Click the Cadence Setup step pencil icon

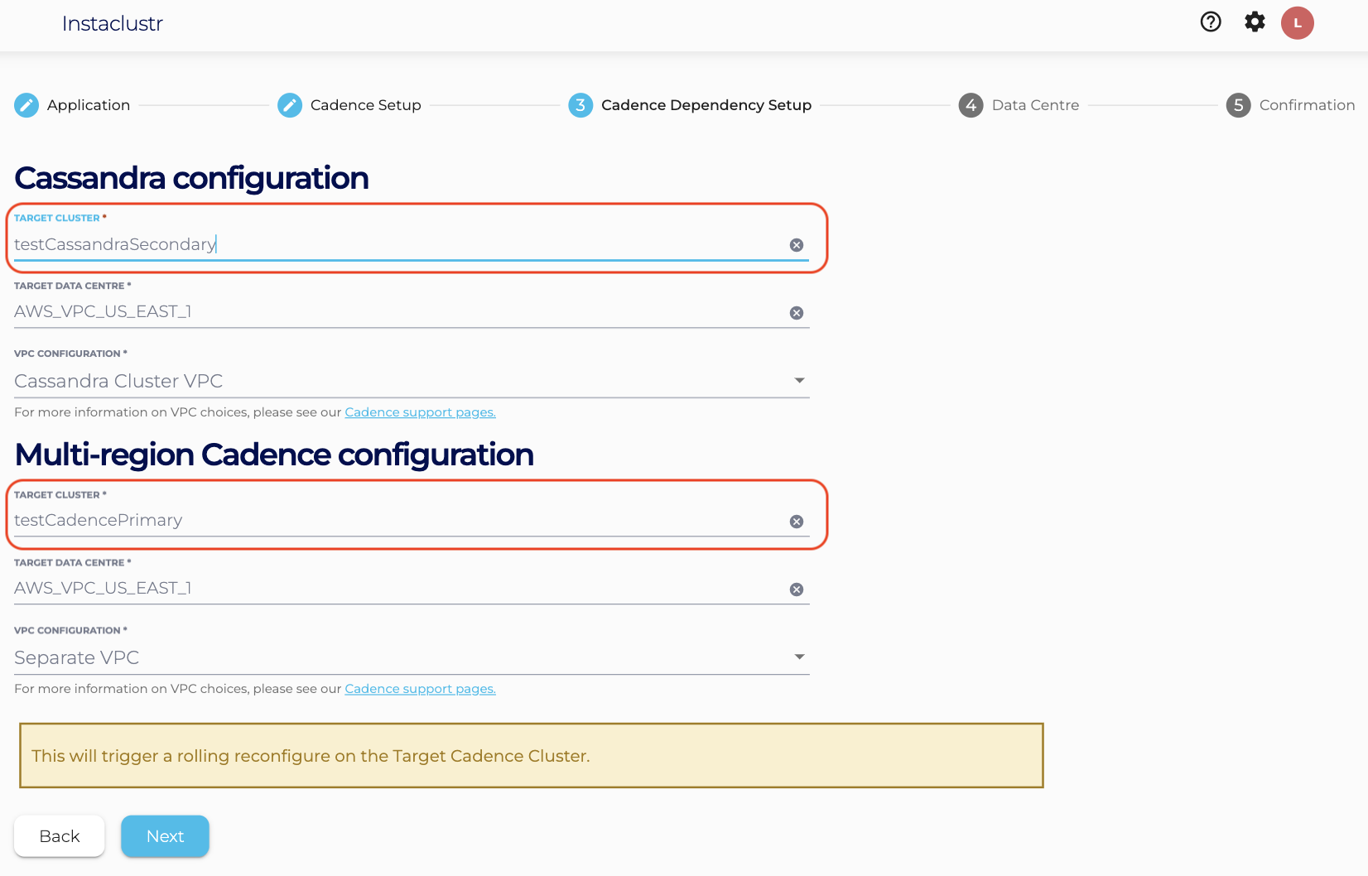coord(290,105)
